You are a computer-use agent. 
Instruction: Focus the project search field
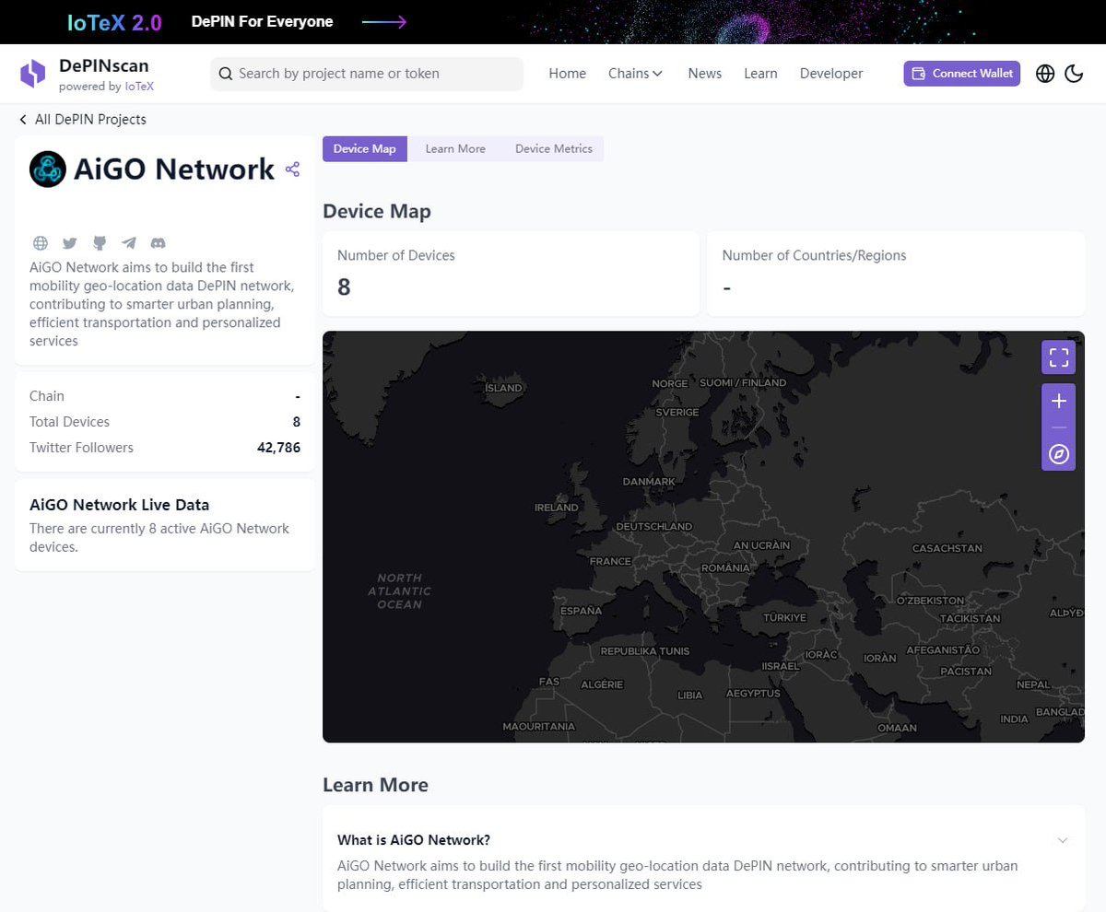tap(367, 74)
